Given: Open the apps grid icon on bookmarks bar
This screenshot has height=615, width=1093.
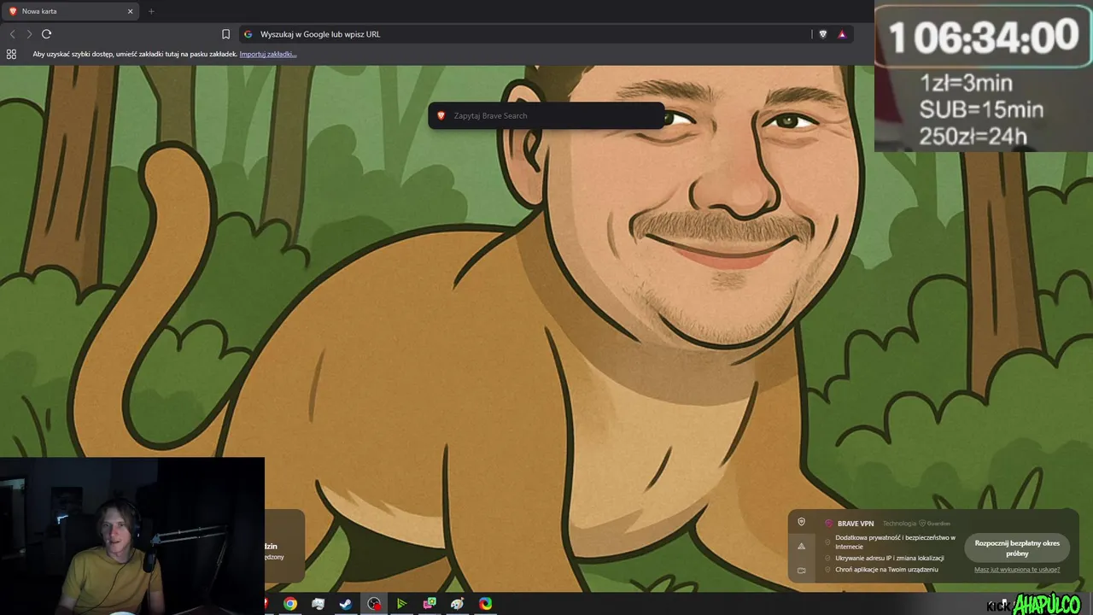Looking at the screenshot, I should coord(11,54).
